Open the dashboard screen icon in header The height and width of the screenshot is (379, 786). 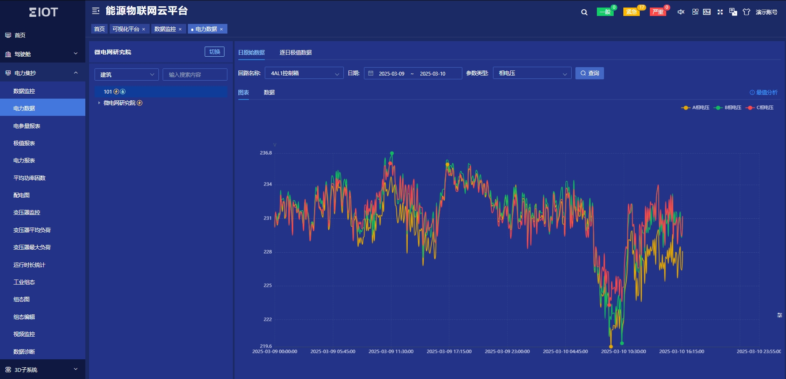[707, 12]
